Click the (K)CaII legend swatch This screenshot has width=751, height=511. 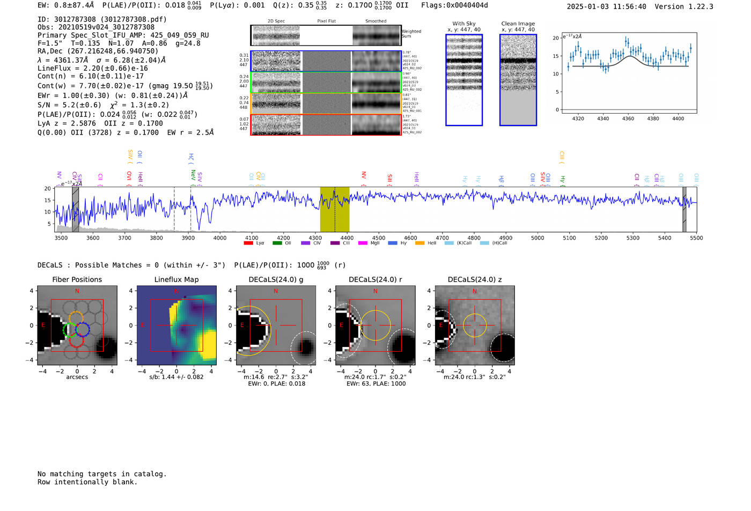click(x=450, y=243)
